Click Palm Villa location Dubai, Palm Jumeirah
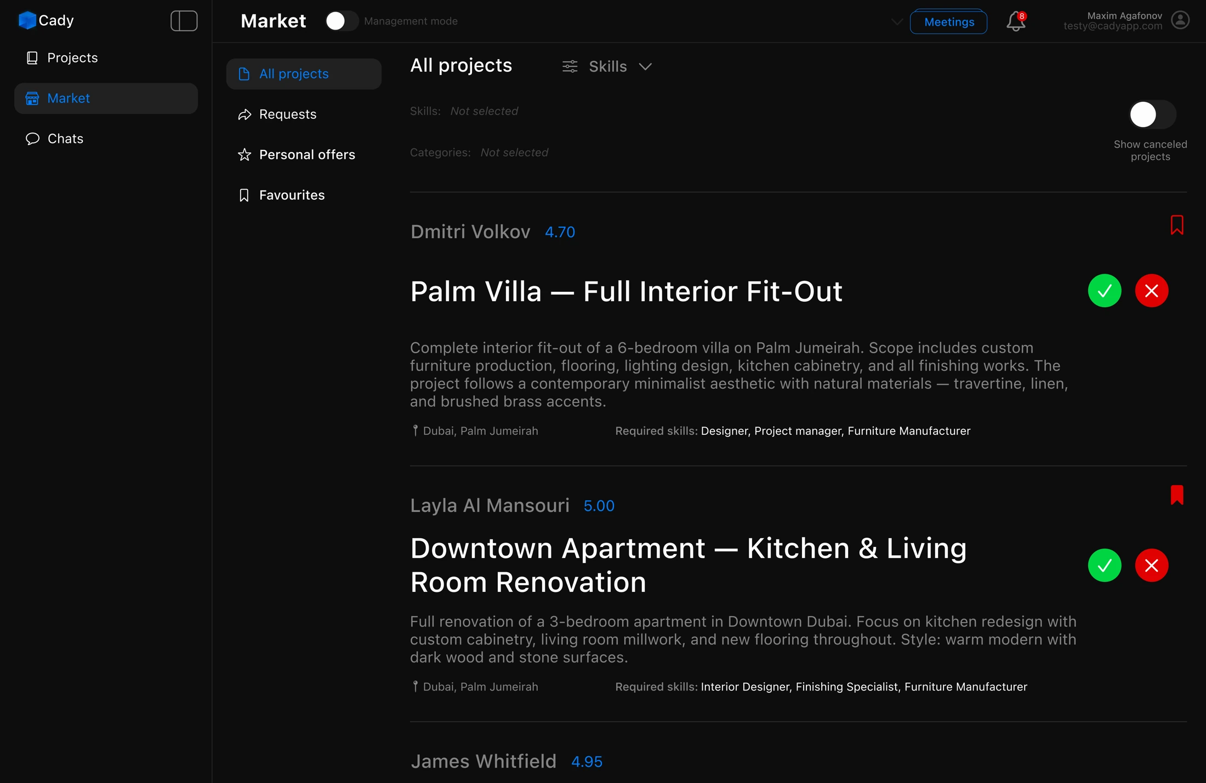Viewport: 1206px width, 783px height. pos(475,431)
